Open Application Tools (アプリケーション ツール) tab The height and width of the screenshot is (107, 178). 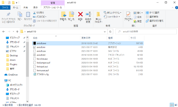coord(53,7)
